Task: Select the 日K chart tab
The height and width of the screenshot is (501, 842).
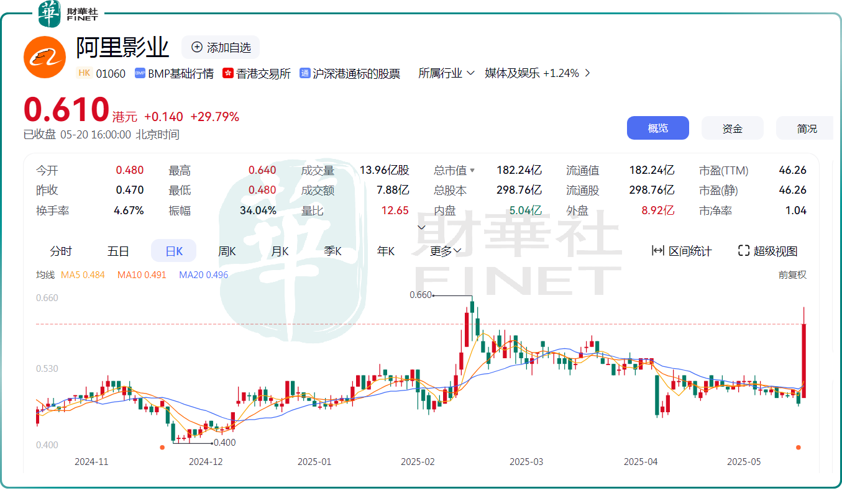Action: 174,251
